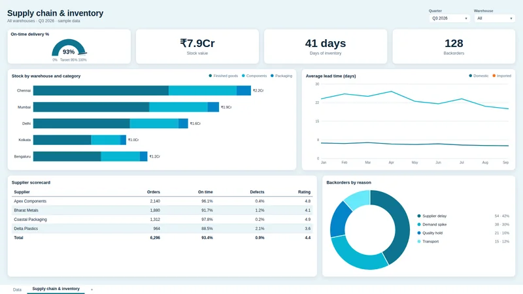523x294 pixels.
Task: Click the ₹7.9Cr Stock value card
Action: (197, 46)
